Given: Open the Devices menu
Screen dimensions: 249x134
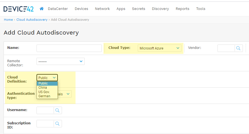Looking at the screenshot, I should tap(81, 9).
